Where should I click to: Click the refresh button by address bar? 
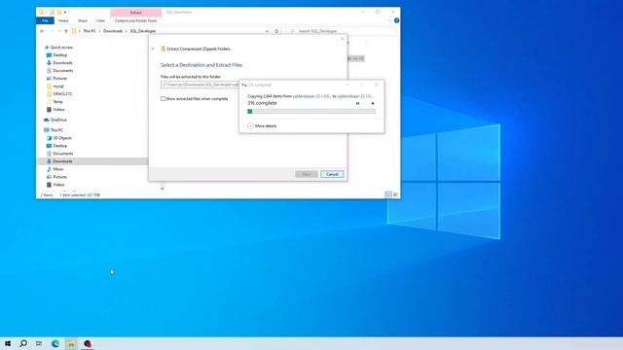276,31
